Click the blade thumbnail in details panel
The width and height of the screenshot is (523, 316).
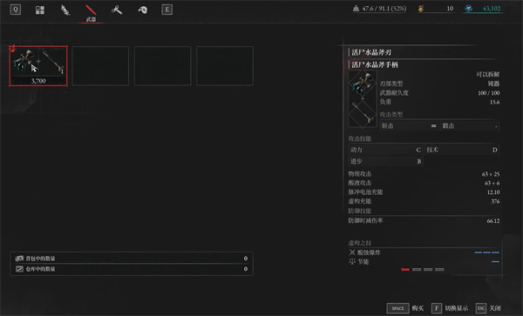363,84
